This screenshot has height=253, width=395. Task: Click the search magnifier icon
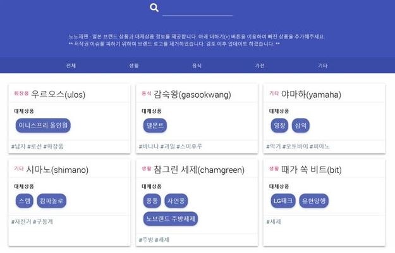tap(154, 8)
